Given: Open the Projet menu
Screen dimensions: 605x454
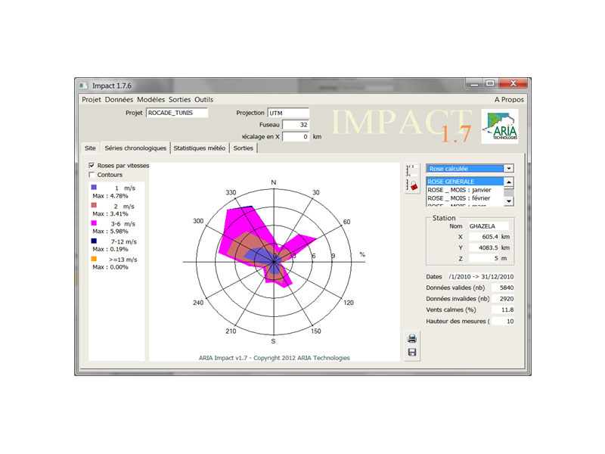Looking at the screenshot, I should (x=91, y=100).
